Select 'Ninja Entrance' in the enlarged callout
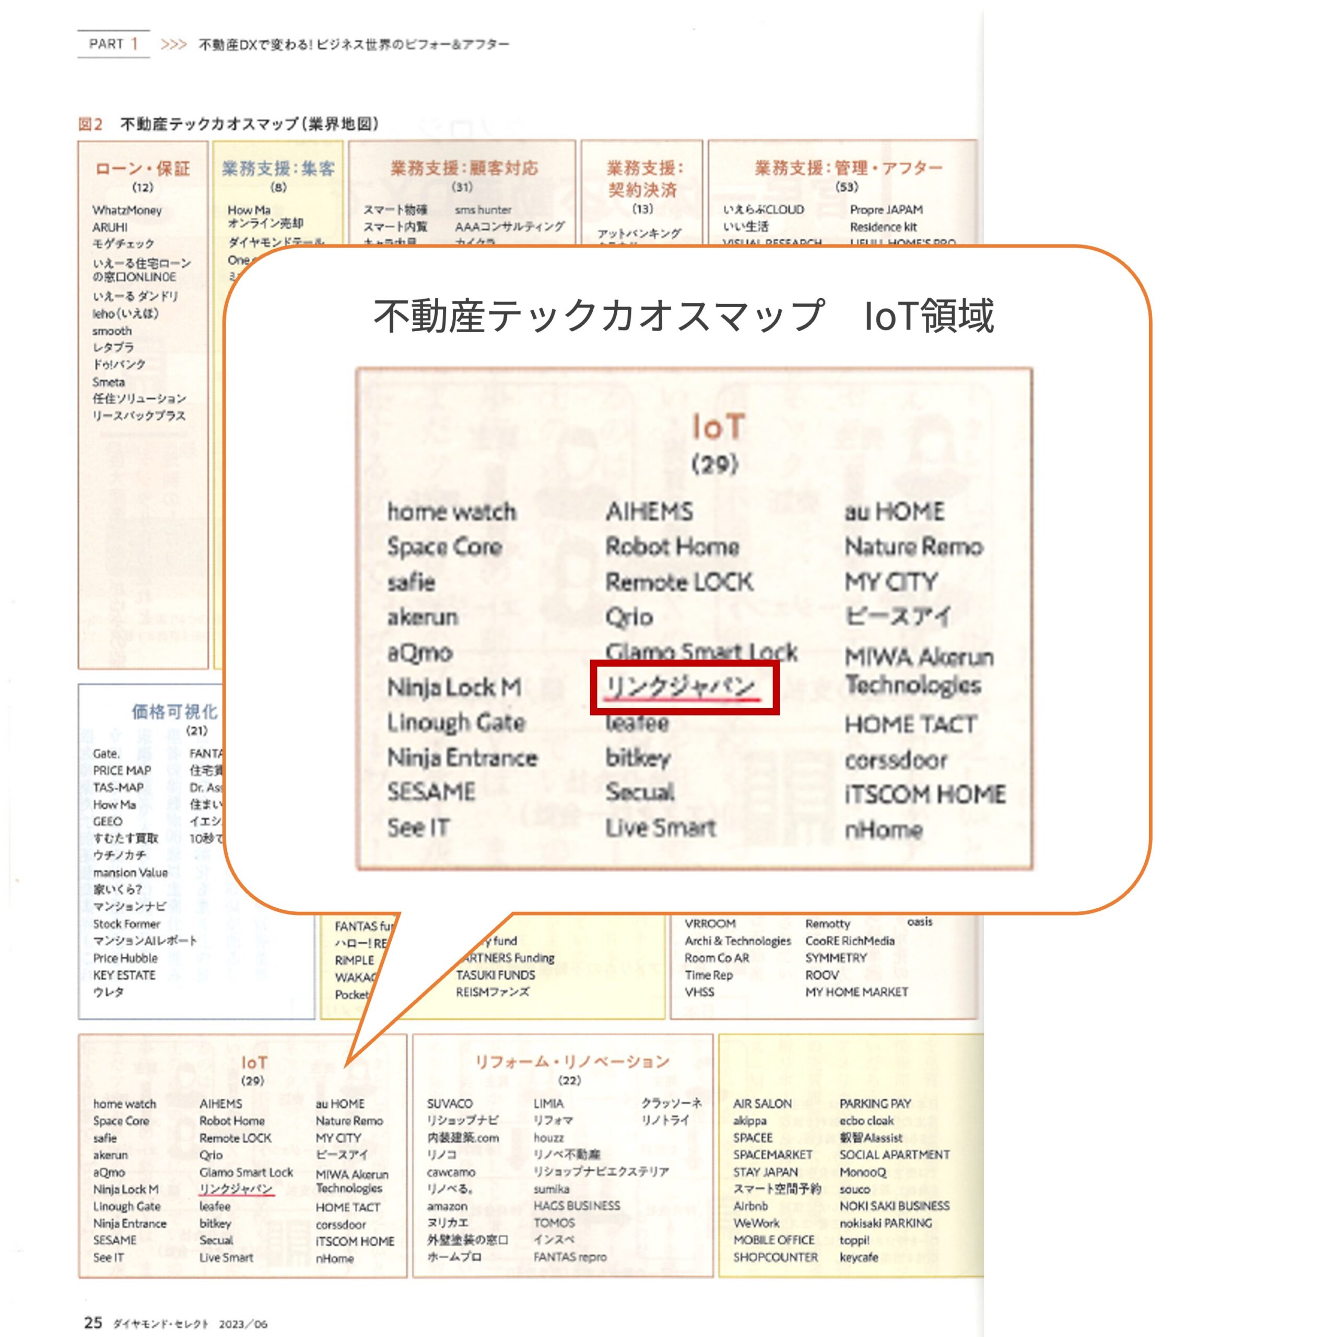 (x=462, y=758)
